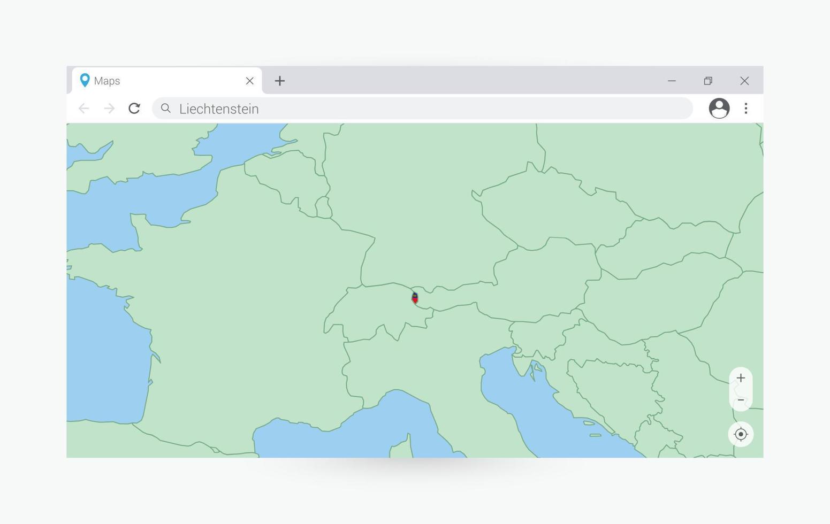Viewport: 830px width, 524px height.
Task: Click the blue pin favicon in tab
Action: point(85,80)
